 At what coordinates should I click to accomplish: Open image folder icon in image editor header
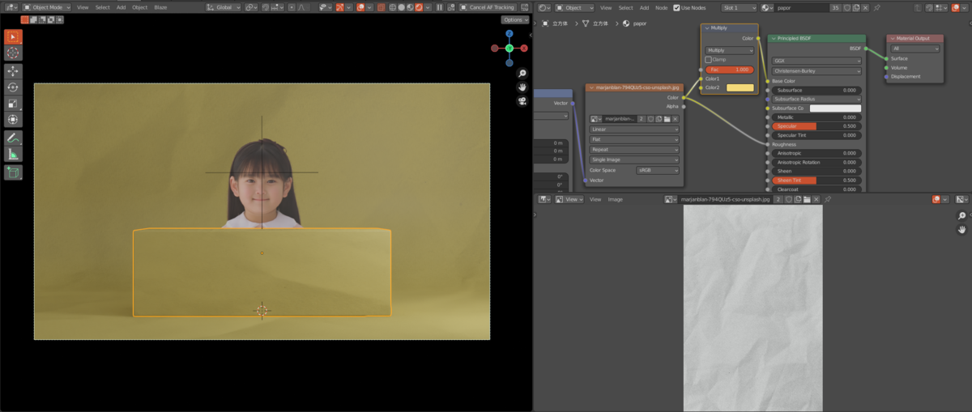click(x=808, y=199)
